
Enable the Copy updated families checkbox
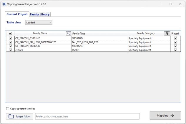point(8,108)
